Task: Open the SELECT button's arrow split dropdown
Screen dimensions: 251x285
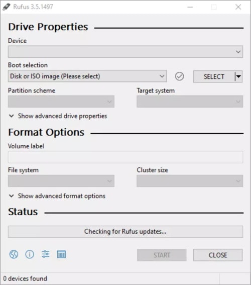Action: coord(238,76)
